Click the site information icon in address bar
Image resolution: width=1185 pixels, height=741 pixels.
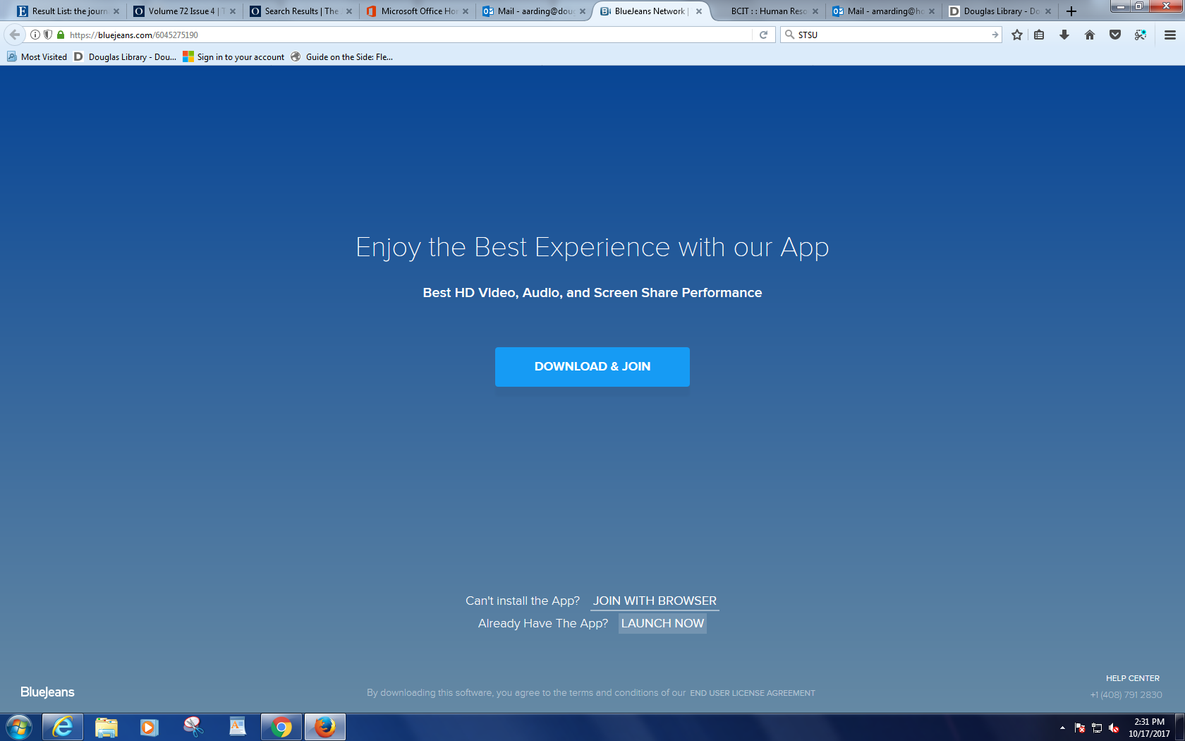(35, 35)
